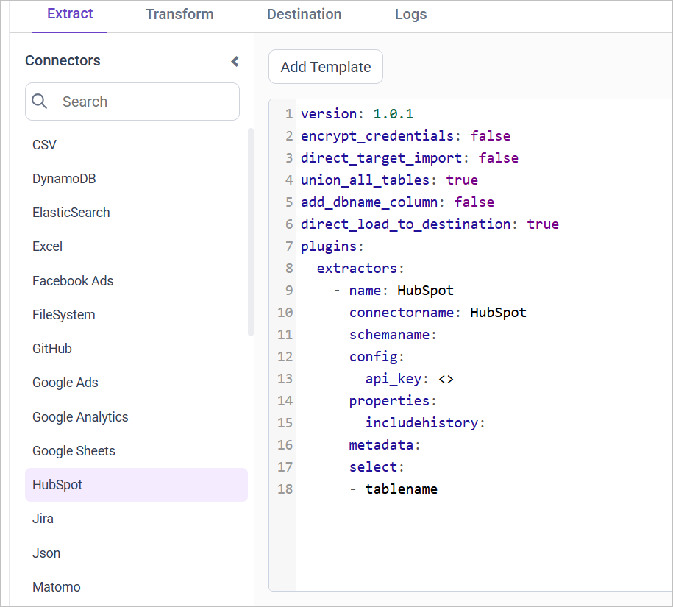The width and height of the screenshot is (673, 607).
Task: Pick the Facebook Ads connector
Action: point(73,280)
